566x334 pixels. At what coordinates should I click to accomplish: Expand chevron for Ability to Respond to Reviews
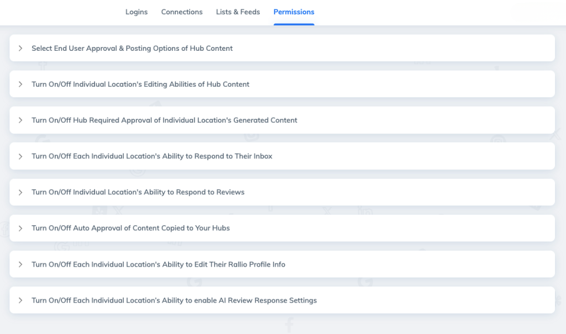point(20,192)
